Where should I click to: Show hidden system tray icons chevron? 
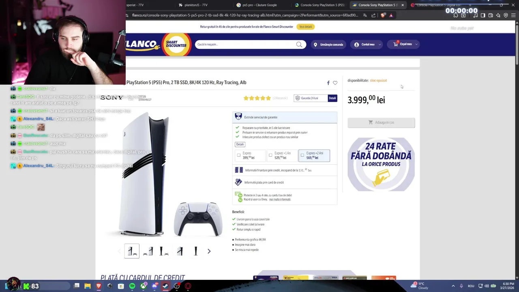point(453,286)
